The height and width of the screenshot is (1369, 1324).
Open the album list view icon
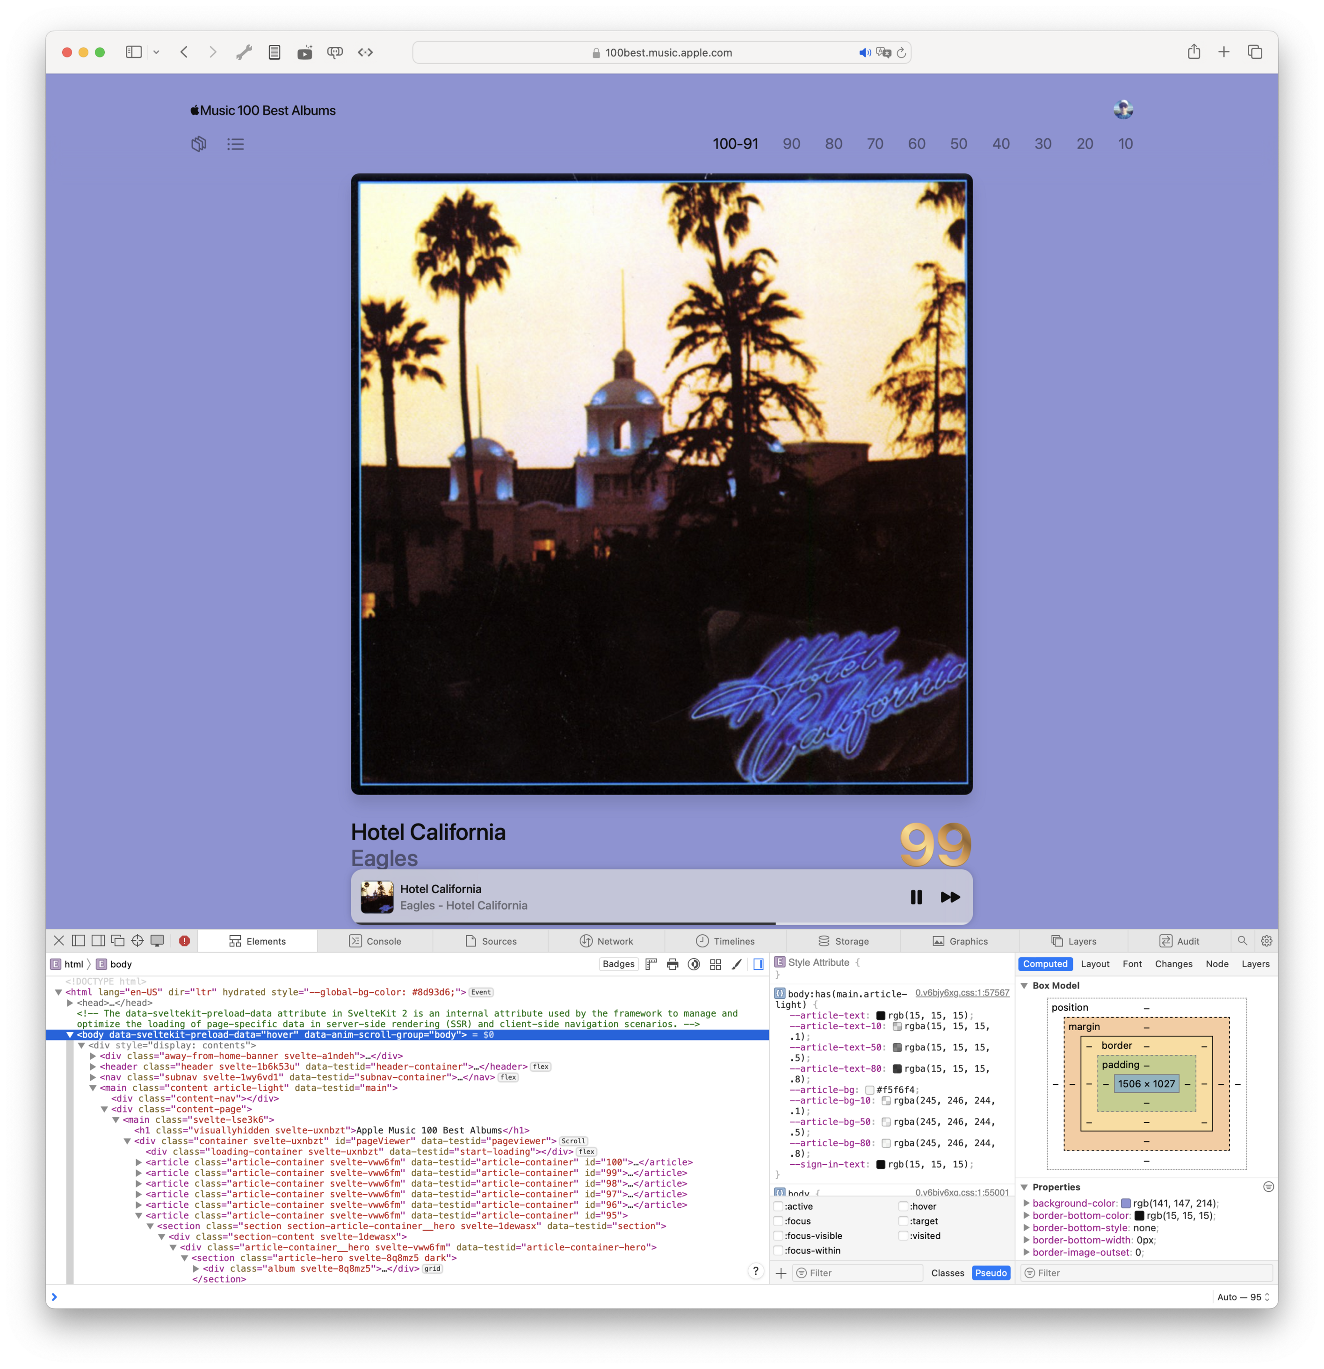click(x=236, y=144)
